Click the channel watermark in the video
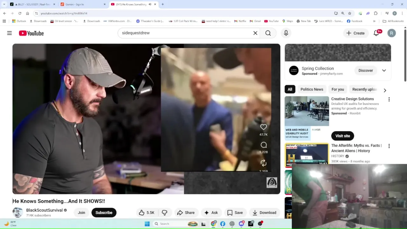The width and height of the screenshot is (407, 229). (x=272, y=183)
